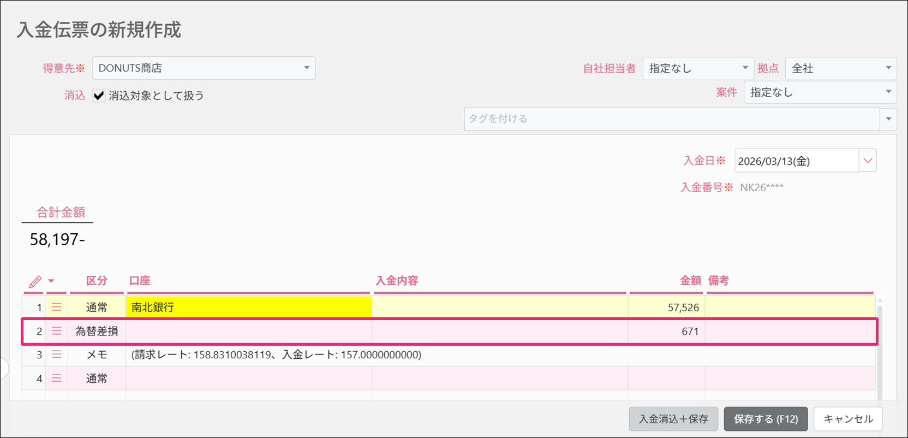Click the row 2 口座 cell

249,331
